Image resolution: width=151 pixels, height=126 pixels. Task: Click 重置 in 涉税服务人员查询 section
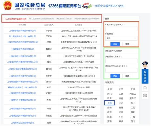point(127,76)
